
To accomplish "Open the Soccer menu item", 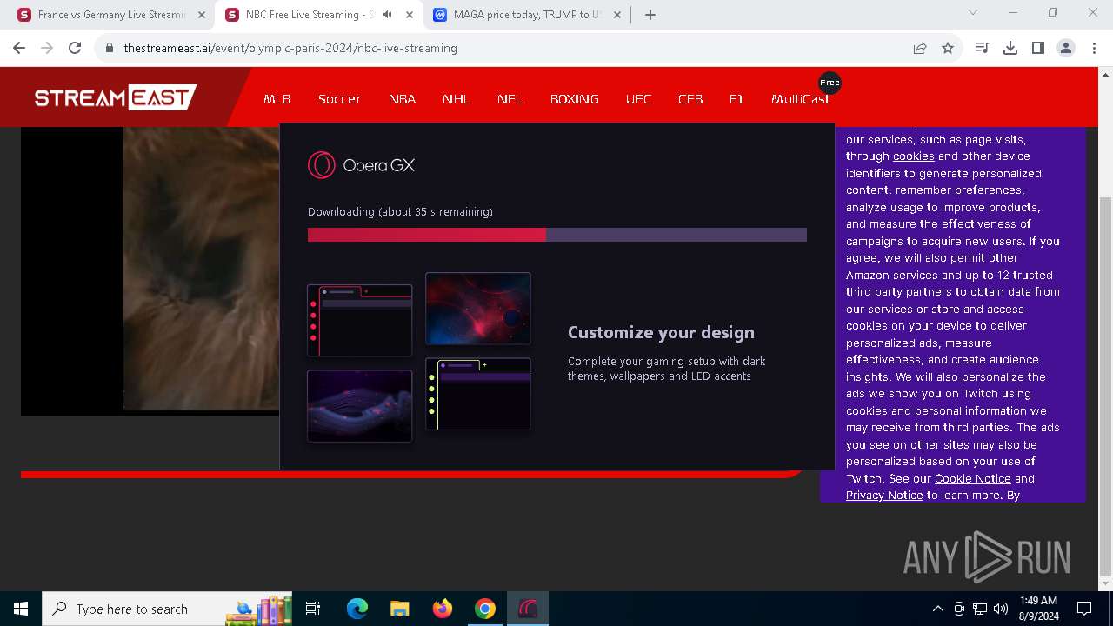I will click(x=339, y=99).
